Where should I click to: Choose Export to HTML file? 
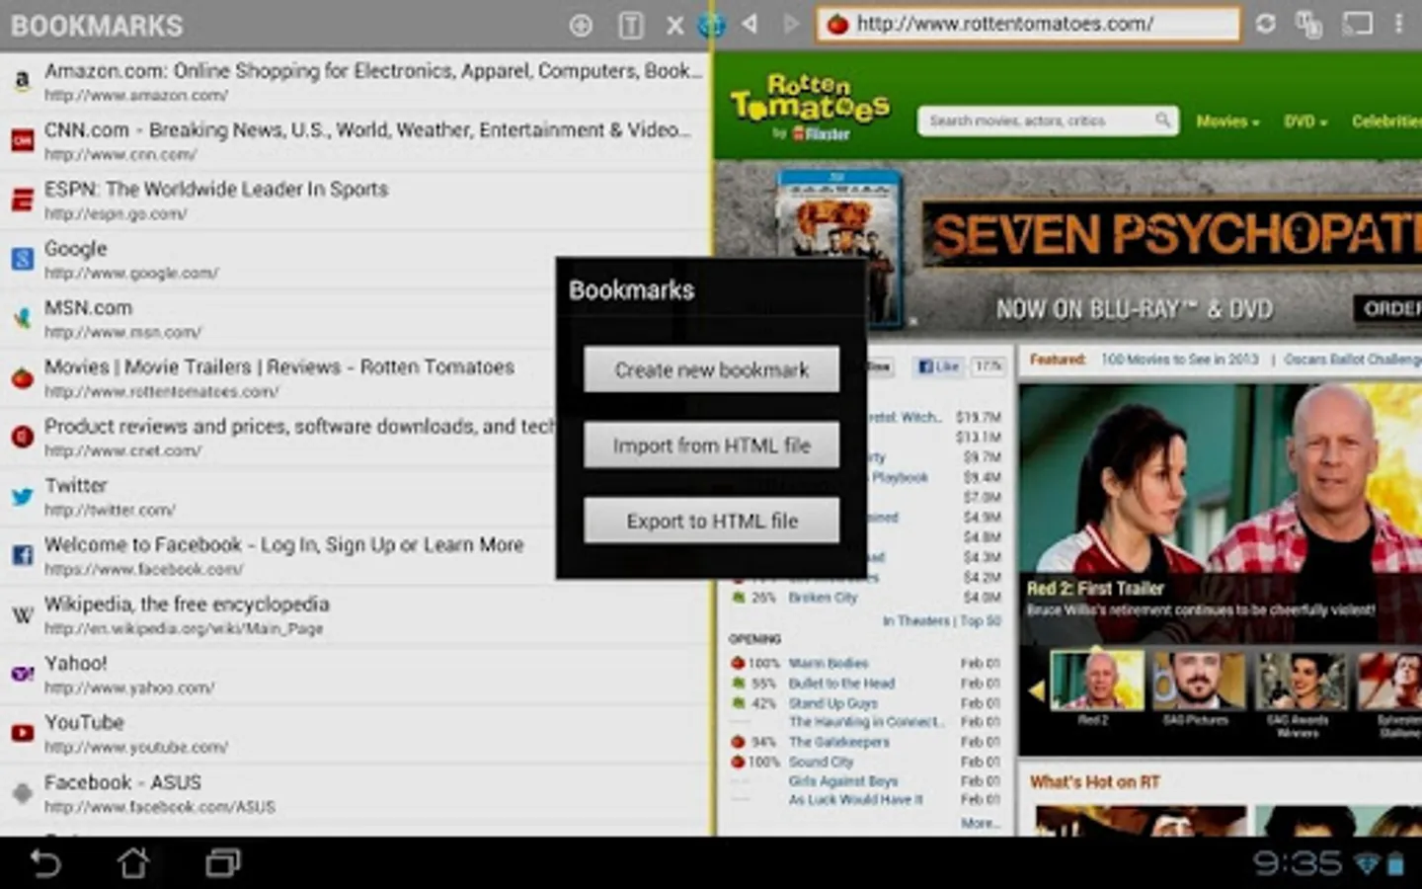pos(711,521)
